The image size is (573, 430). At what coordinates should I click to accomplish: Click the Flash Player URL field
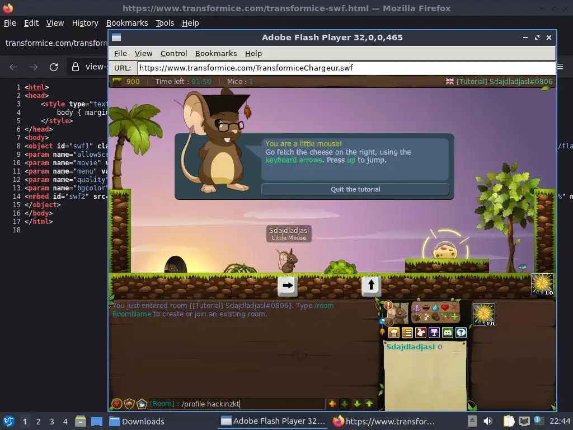pos(346,68)
